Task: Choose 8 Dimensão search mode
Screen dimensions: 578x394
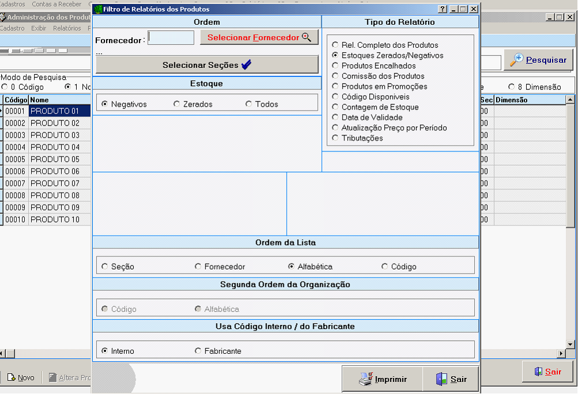Action: (512, 87)
